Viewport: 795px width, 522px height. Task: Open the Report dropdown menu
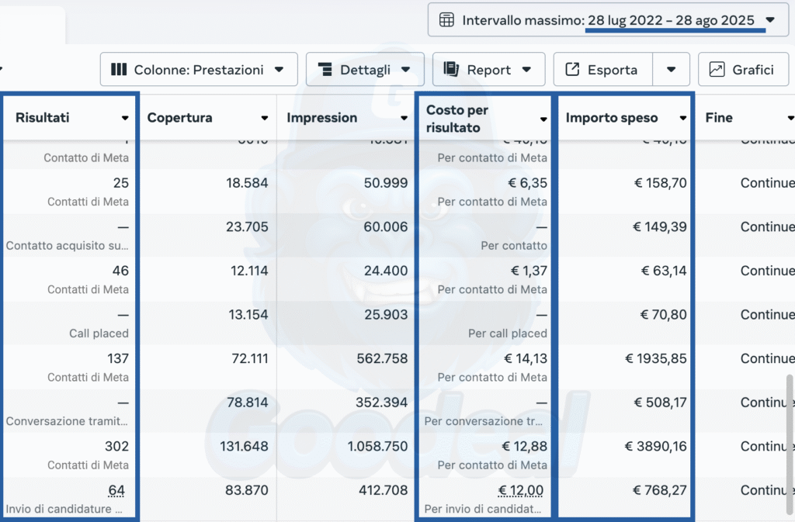526,70
